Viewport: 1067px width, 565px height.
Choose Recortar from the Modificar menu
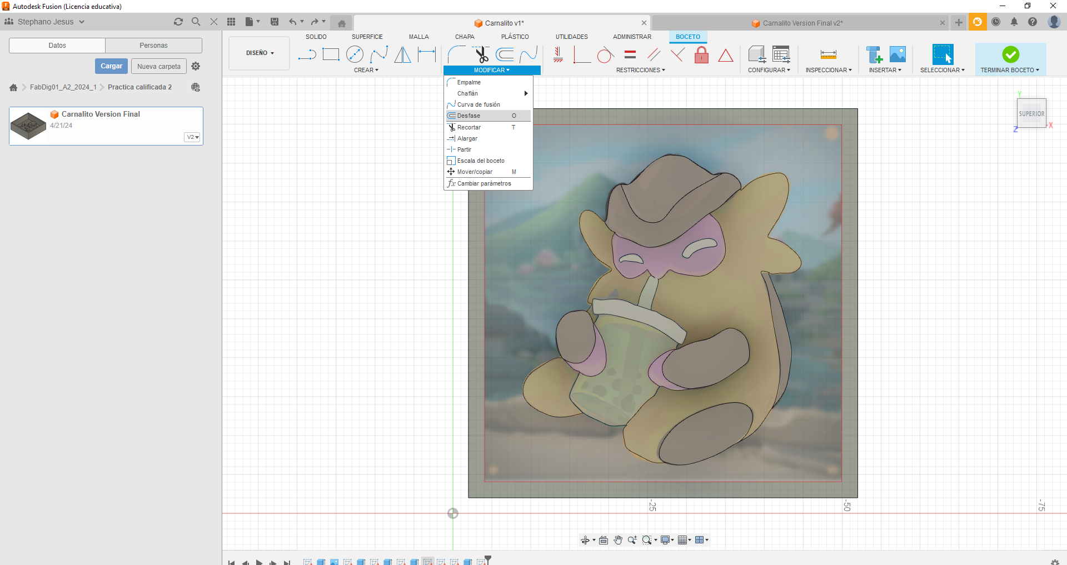pyautogui.click(x=488, y=127)
